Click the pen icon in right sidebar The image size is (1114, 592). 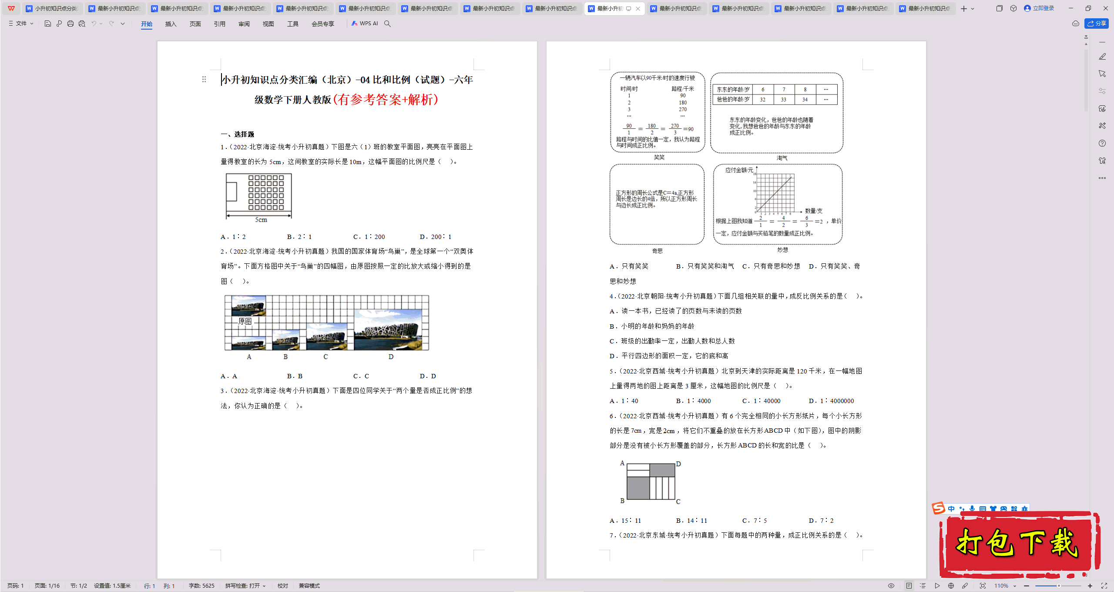point(1102,57)
